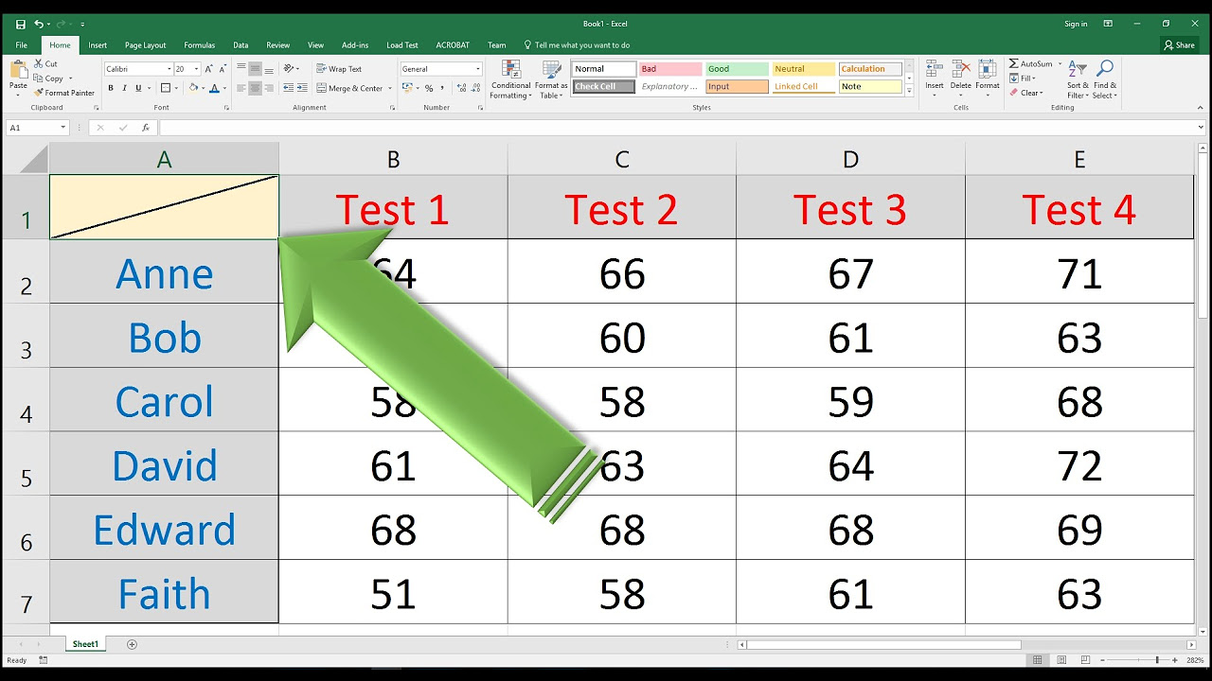
Task: Decrease decimal places
Action: coord(473,88)
